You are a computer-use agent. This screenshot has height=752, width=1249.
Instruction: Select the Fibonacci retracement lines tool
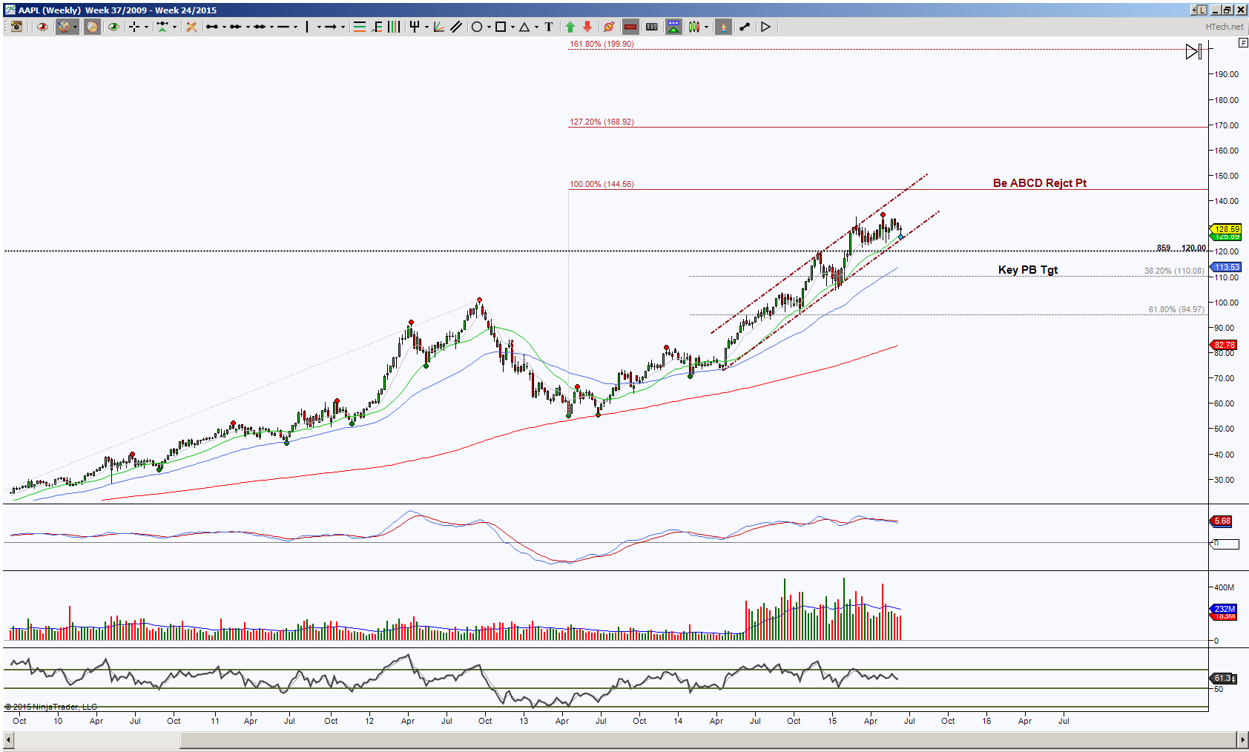(x=360, y=27)
